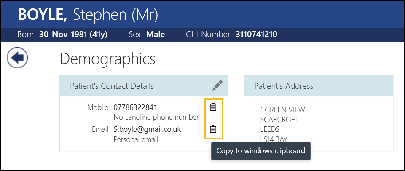Image resolution: width=405 pixels, height=171 pixels.
Task: Click the 'Personal email' text
Action: pyautogui.click(x=136, y=139)
